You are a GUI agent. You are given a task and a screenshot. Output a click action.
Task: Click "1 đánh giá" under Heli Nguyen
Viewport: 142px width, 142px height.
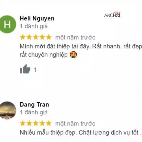(x=34, y=26)
